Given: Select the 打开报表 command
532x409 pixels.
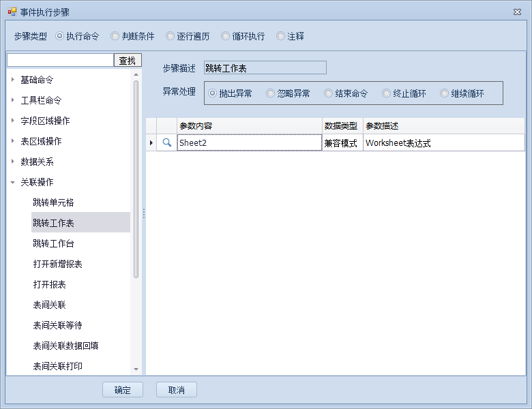Looking at the screenshot, I should 49,284.
